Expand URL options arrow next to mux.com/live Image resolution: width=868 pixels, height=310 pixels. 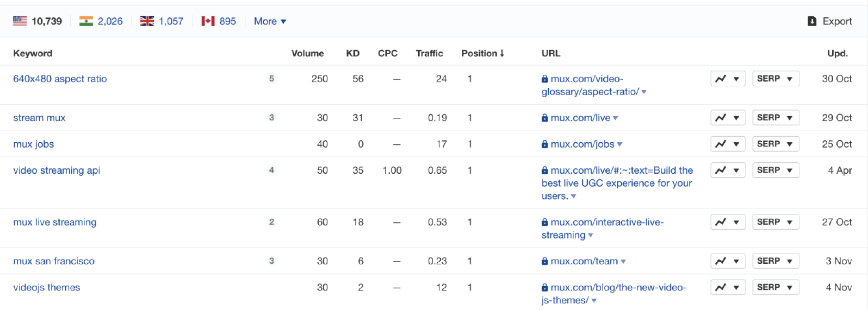tap(616, 118)
